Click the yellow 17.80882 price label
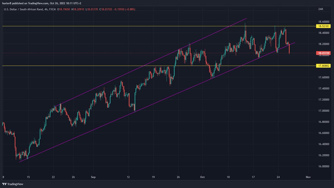Image resolution: width=334 pixels, height=188 pixels. click(x=323, y=66)
